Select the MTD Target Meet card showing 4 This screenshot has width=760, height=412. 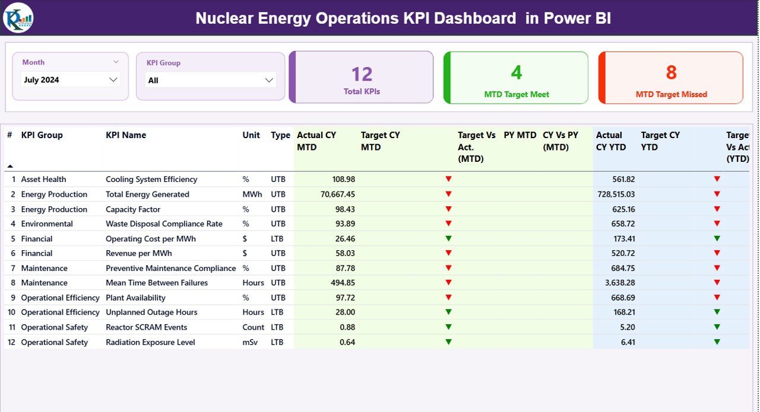[x=515, y=77]
